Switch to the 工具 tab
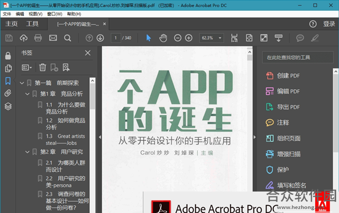Screen dimensions: 339x213 [x=32, y=24]
